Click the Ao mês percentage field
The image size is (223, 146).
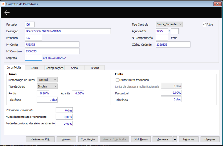pos(78,93)
